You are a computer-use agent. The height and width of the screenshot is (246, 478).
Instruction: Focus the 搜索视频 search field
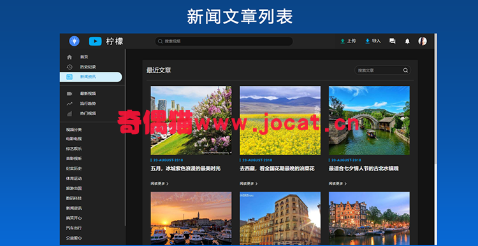coord(224,41)
